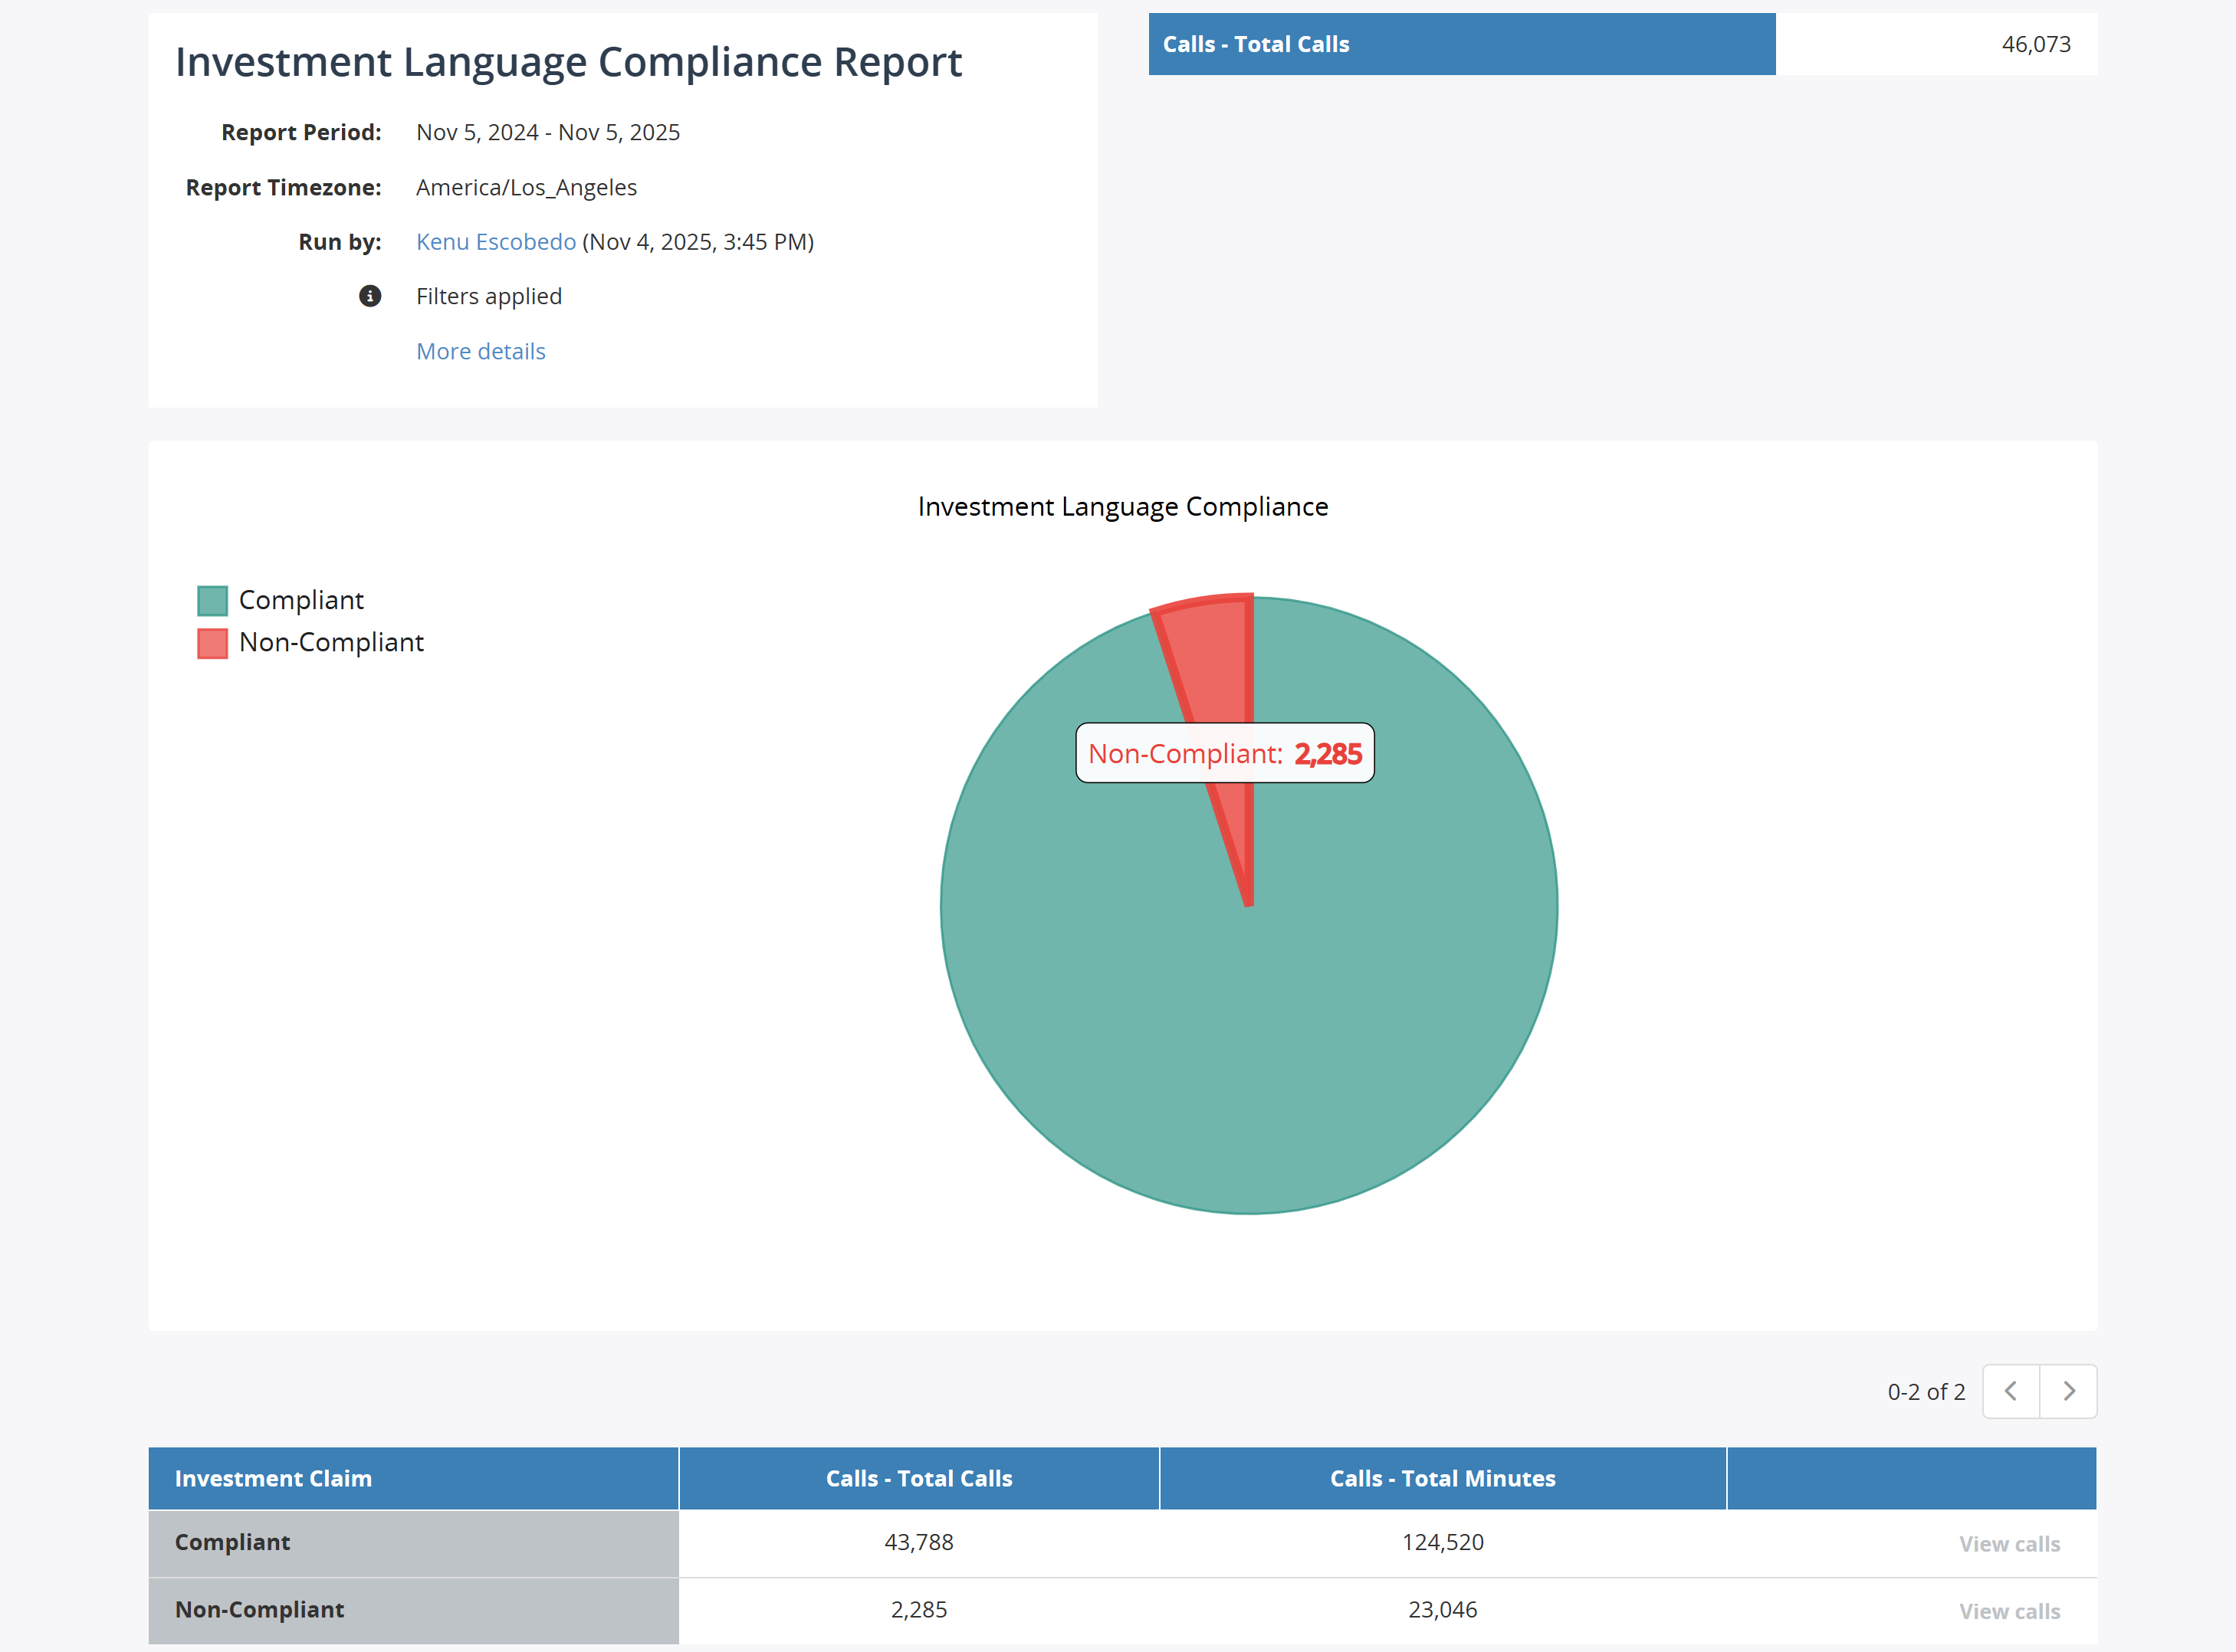Go to the next page using right arrow
2236x1652 pixels.
(x=2068, y=1391)
